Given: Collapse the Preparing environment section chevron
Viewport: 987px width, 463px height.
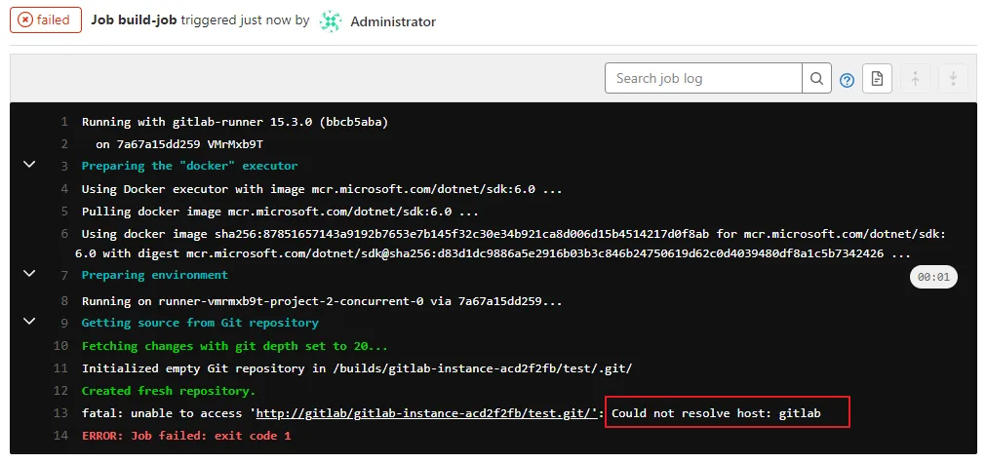Looking at the screenshot, I should pyautogui.click(x=29, y=275).
